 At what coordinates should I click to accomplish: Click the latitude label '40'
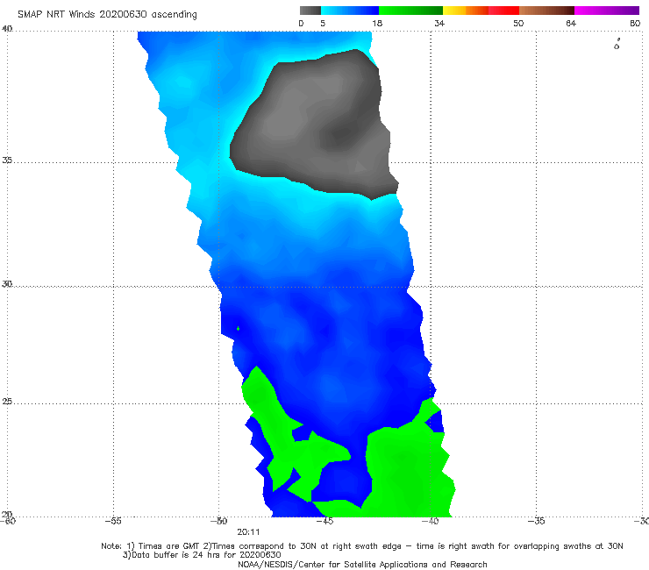tap(7, 29)
